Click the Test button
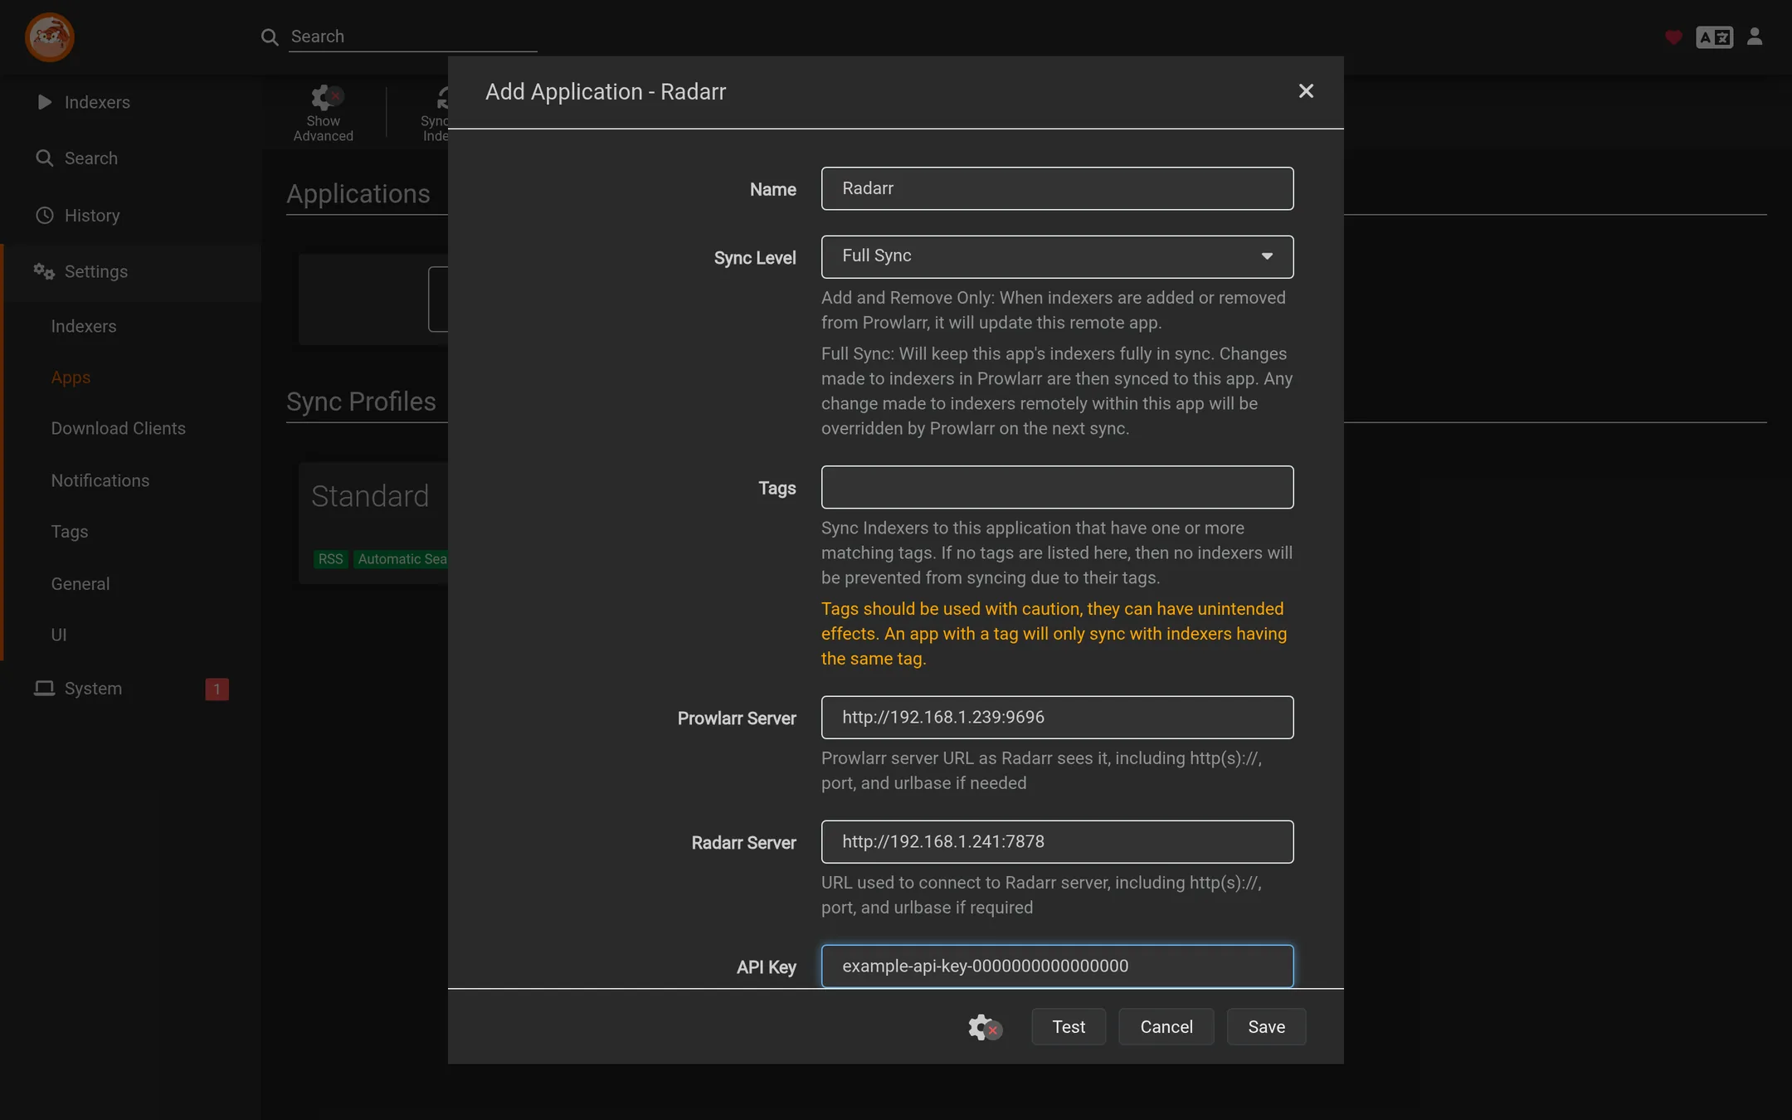The height and width of the screenshot is (1120, 1792). [x=1069, y=1027]
